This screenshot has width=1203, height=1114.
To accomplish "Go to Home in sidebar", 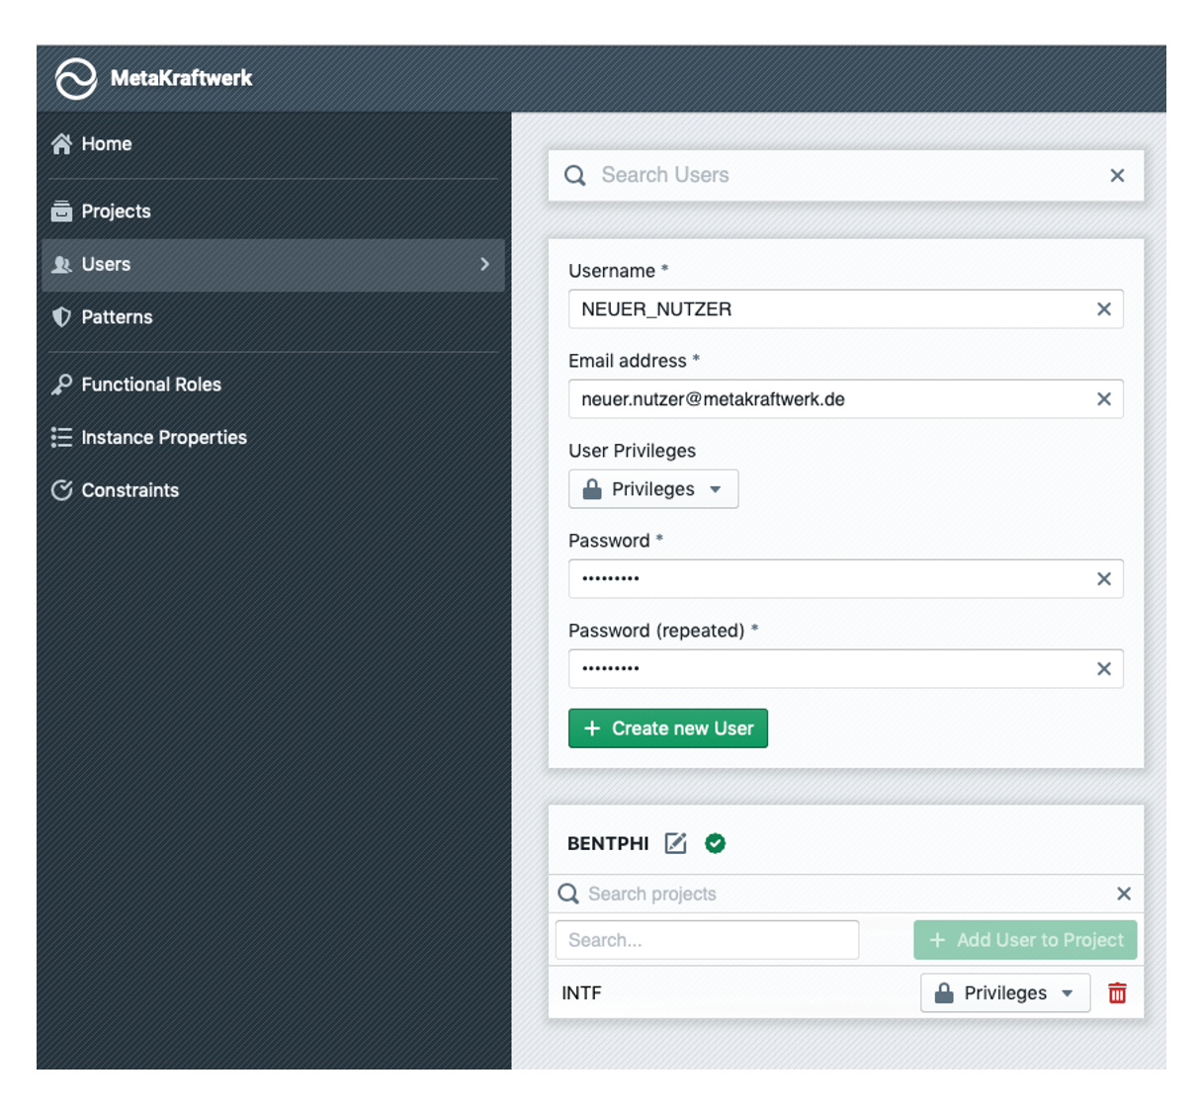I will pos(106,144).
